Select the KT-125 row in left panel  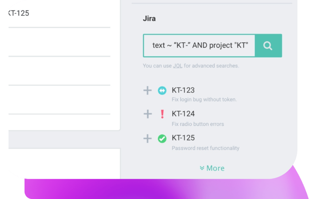click(x=59, y=13)
